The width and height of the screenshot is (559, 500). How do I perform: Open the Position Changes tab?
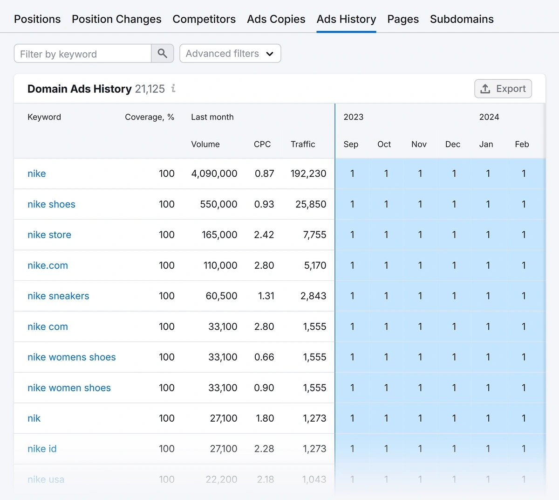click(116, 19)
